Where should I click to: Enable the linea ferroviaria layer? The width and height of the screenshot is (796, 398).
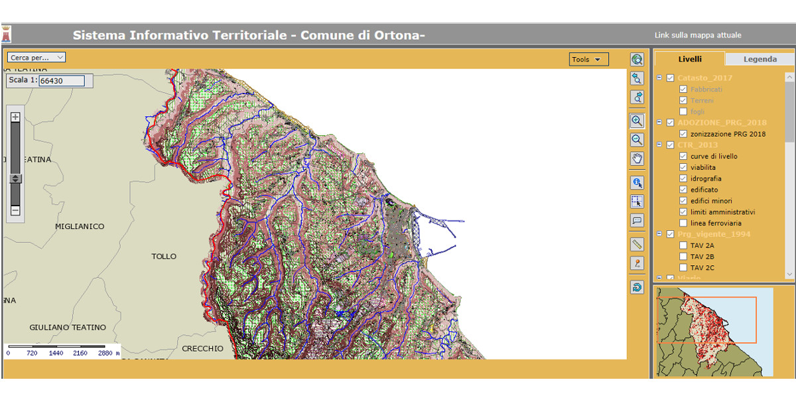[683, 224]
